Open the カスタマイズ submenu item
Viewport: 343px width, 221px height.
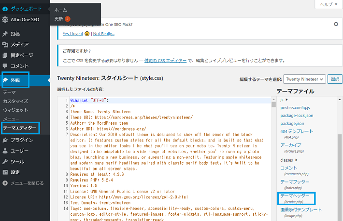pyautogui.click(x=15, y=101)
